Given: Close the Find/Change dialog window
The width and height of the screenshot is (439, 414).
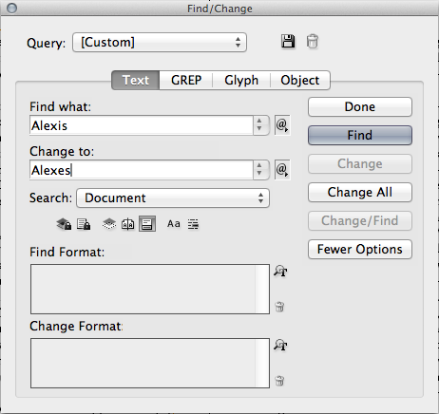Looking at the screenshot, I should [11, 8].
